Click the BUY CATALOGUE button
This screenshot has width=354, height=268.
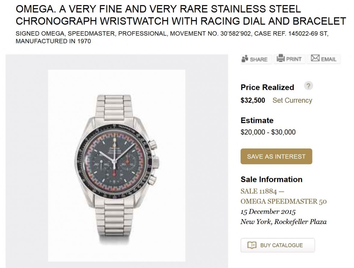[x=277, y=245]
